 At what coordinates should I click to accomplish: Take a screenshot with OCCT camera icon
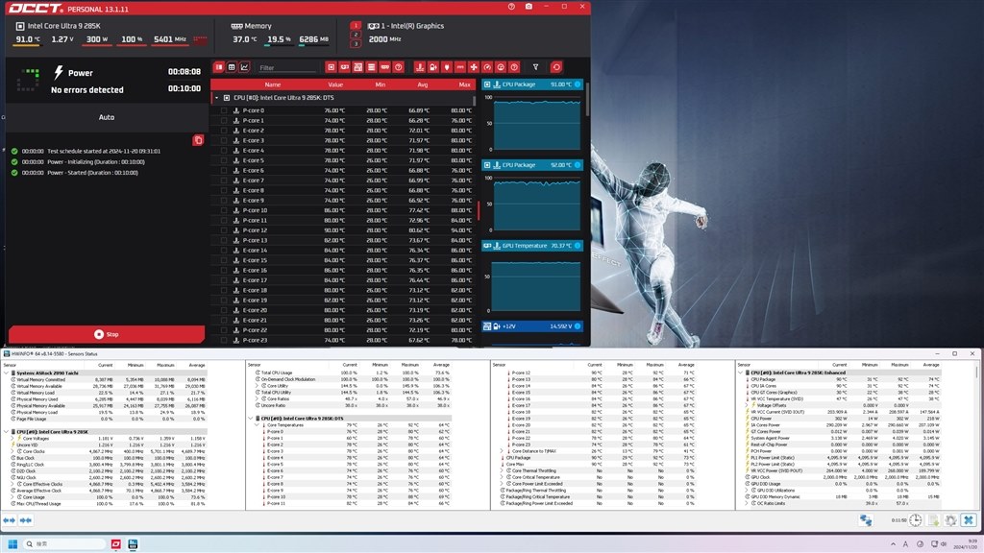pyautogui.click(x=529, y=7)
